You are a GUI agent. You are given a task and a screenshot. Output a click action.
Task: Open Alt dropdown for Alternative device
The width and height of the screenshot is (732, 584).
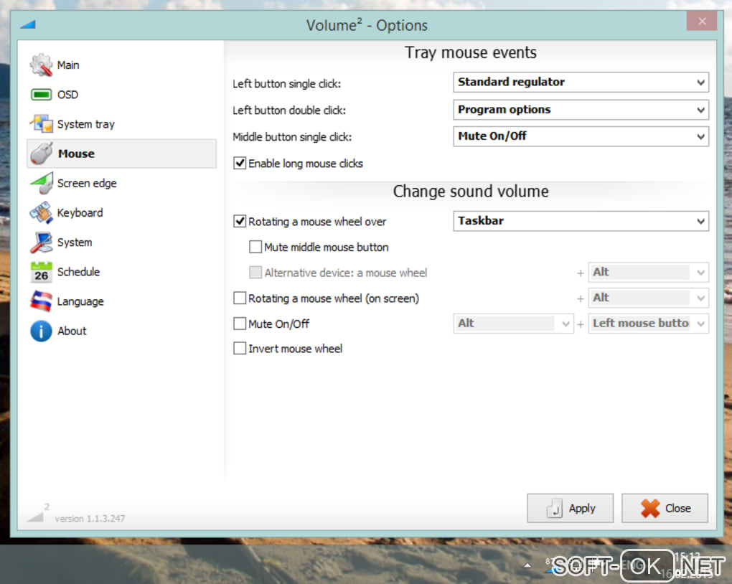(x=648, y=272)
